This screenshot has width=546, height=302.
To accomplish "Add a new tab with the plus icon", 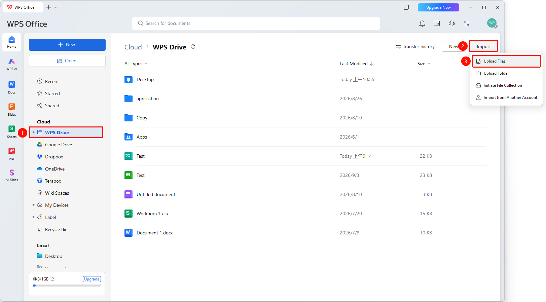I will pos(49,7).
